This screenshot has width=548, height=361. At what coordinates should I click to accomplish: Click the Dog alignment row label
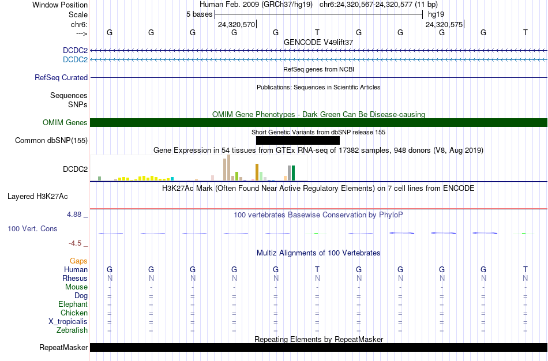coord(81,296)
